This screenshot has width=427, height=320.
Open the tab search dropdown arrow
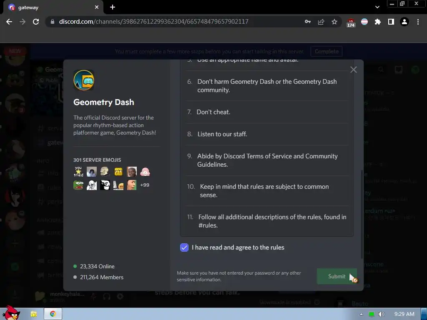(377, 7)
